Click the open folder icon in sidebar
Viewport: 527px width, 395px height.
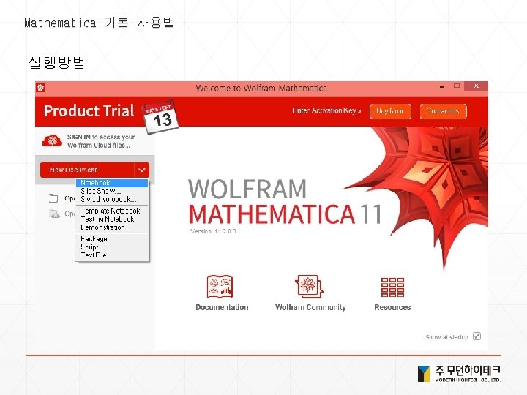point(53,198)
